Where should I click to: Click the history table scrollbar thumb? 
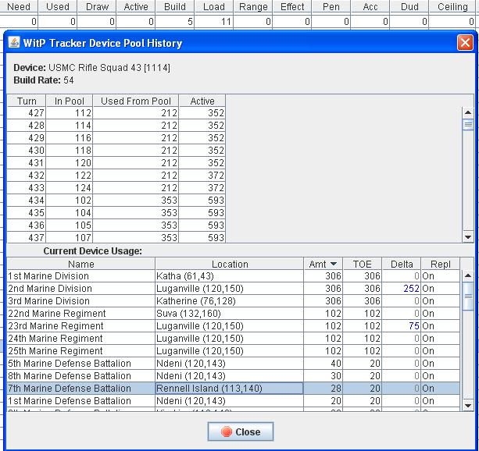coord(468,125)
